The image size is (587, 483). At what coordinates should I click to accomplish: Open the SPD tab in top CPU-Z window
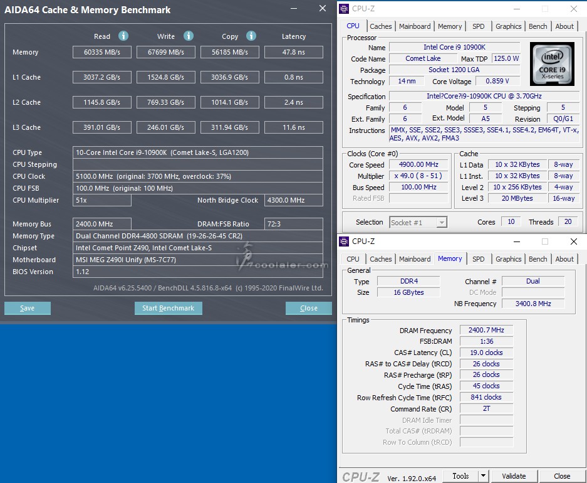[x=478, y=26]
